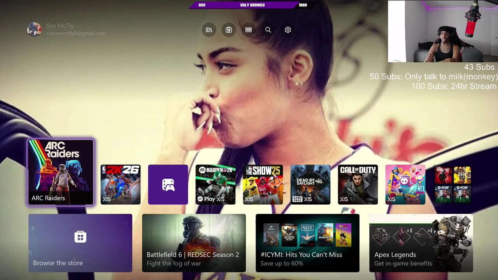This screenshot has height=280, width=498.
Task: Select the '43 Subs' counter text
Action: click(x=479, y=67)
